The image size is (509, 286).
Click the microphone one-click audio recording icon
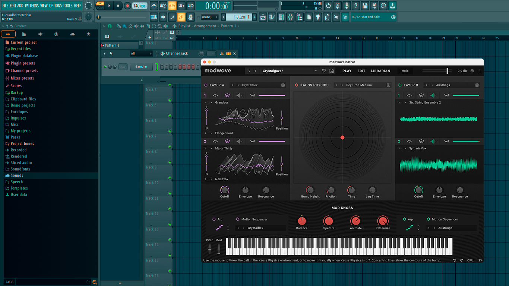347,6
